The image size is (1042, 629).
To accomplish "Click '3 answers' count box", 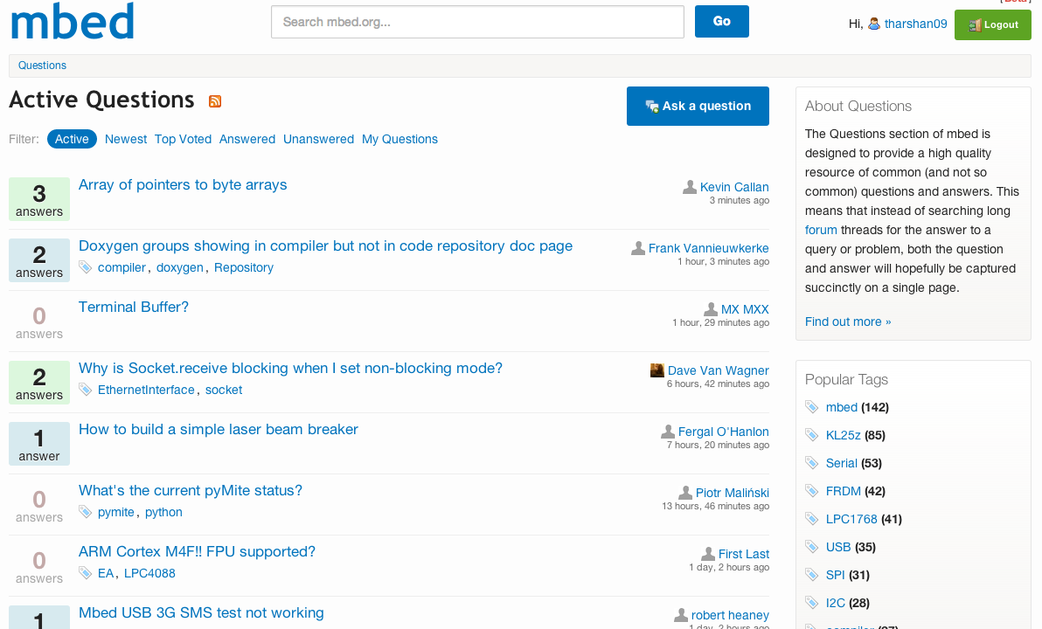I will point(39,199).
